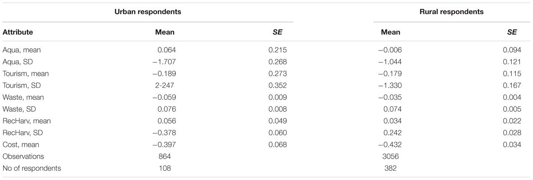Select the No of respondents label
This screenshot has height=180, width=533.
pyautogui.click(x=32, y=168)
